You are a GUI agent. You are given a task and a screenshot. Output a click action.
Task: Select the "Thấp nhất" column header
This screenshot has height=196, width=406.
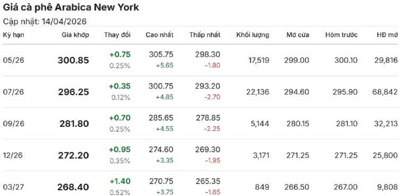[205, 35]
